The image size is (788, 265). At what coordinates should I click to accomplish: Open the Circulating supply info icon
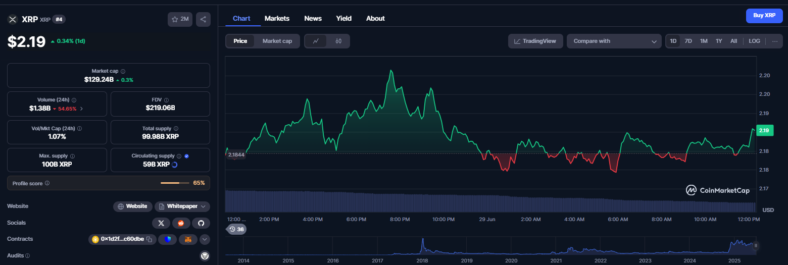(x=179, y=156)
